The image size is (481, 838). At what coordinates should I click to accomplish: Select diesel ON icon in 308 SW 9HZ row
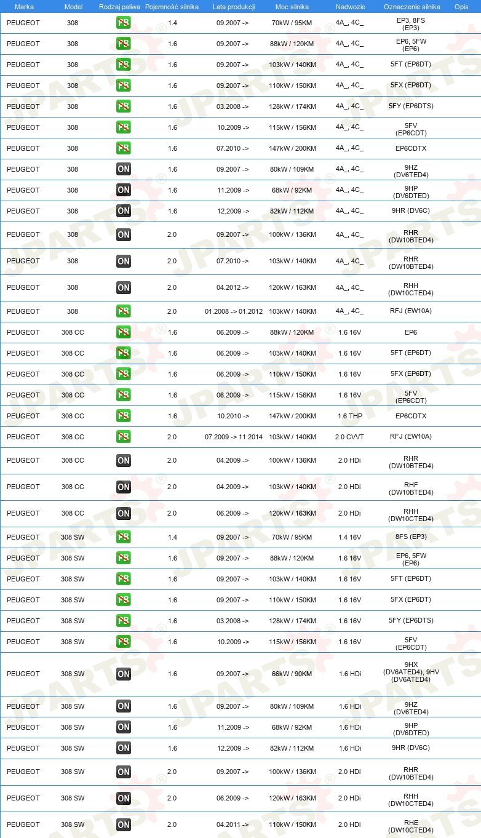(124, 706)
